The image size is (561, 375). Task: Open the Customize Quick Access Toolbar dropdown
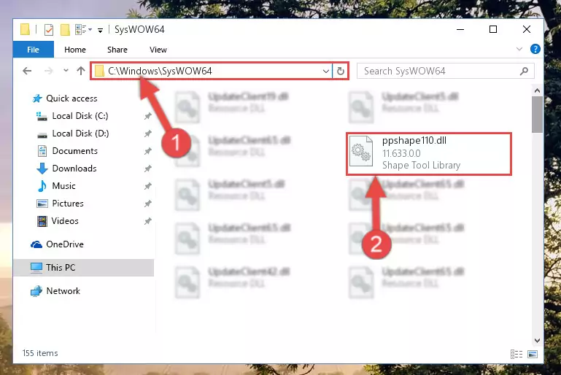point(100,31)
